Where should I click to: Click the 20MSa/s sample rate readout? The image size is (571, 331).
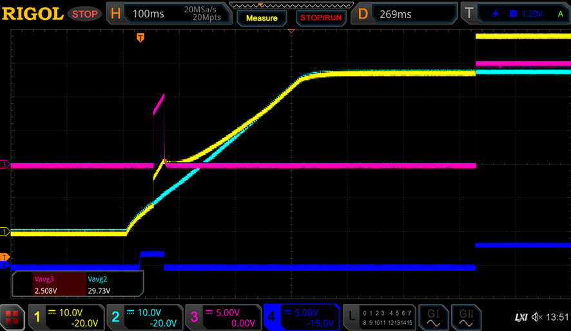pyautogui.click(x=200, y=10)
